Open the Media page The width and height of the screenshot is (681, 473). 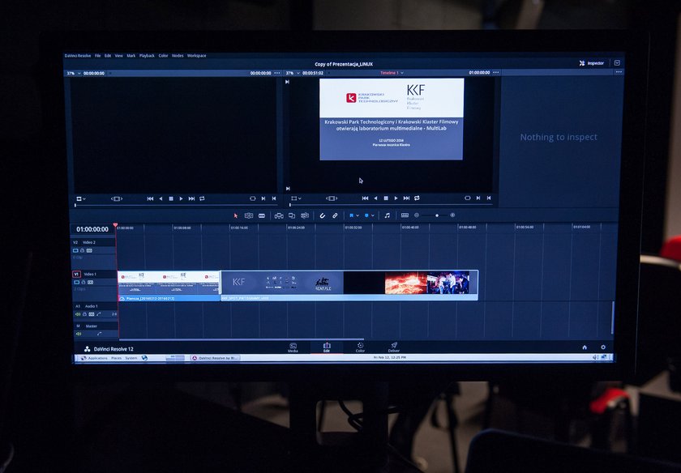pos(293,347)
